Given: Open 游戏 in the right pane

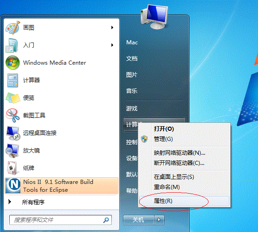Looking at the screenshot, I should point(132,108).
